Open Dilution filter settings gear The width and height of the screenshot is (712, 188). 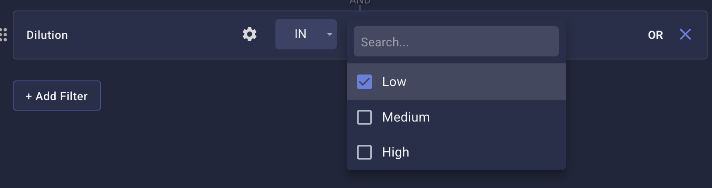250,34
